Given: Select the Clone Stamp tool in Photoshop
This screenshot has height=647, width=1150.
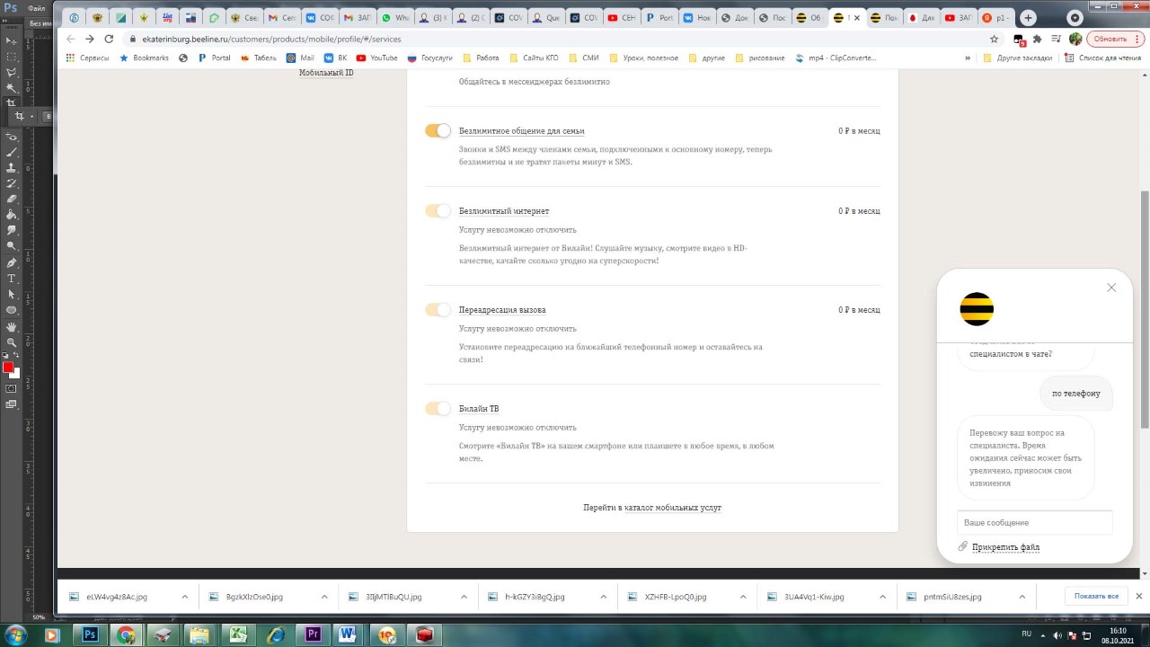Looking at the screenshot, I should click(x=12, y=167).
